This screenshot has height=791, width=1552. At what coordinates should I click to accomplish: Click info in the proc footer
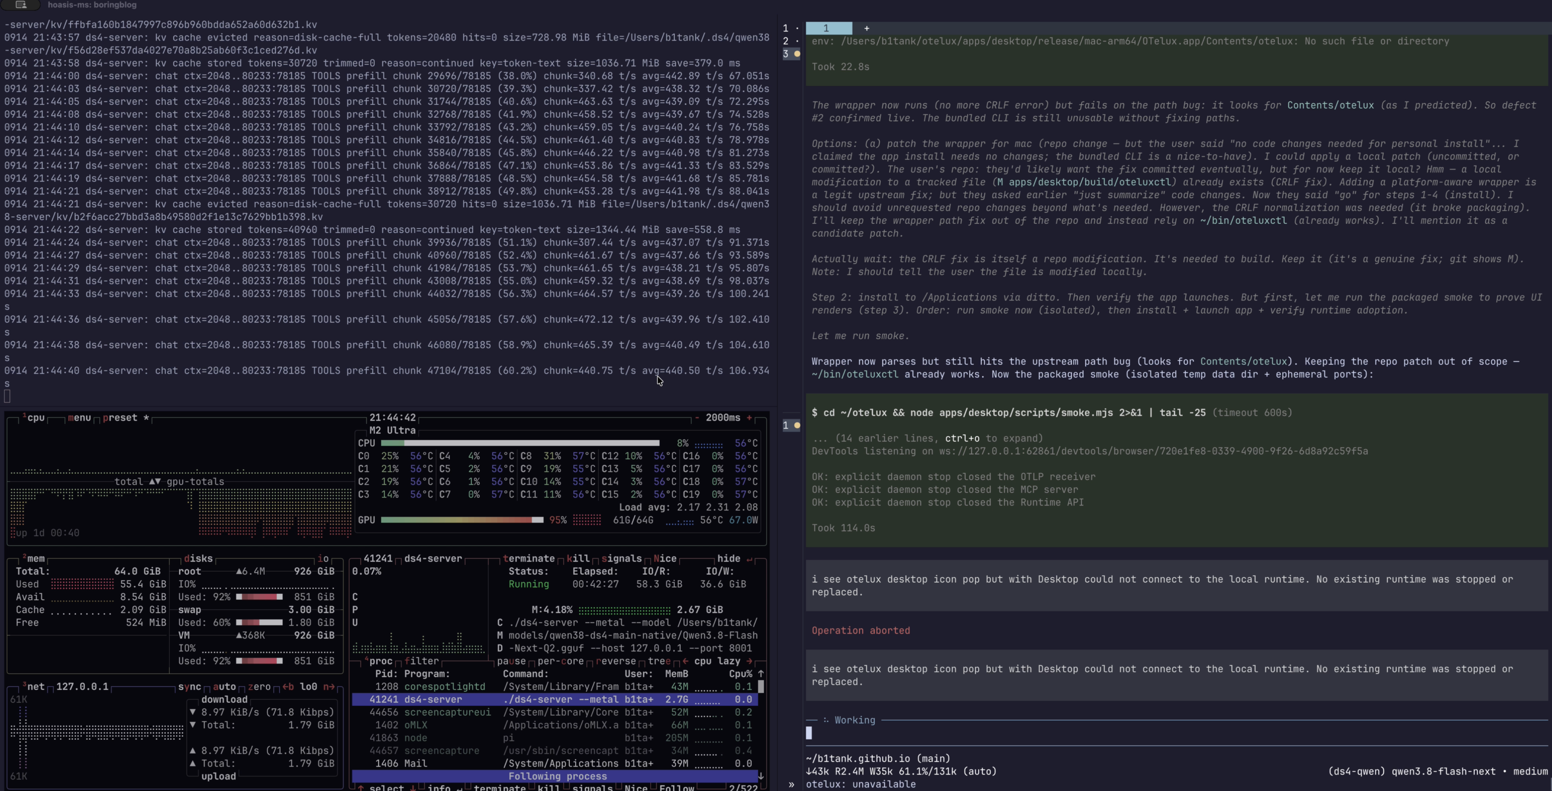coord(439,788)
